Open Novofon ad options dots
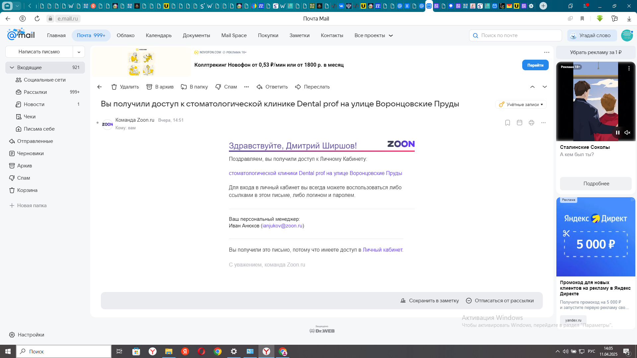Viewport: 637px width, 358px height. click(547, 52)
